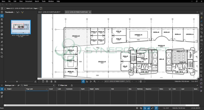Toggle the Grid status bar button
The height and width of the screenshot is (110, 204).
tap(137, 108)
